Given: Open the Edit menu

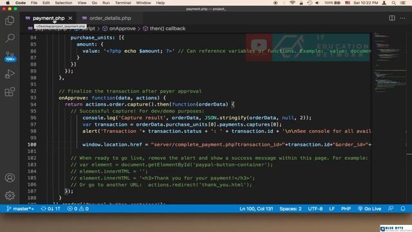Looking at the screenshot, I should pyautogui.click(x=46, y=3).
